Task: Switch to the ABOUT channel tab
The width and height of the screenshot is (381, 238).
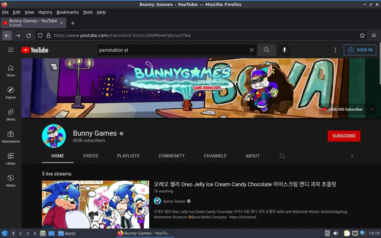Action: pos(253,156)
